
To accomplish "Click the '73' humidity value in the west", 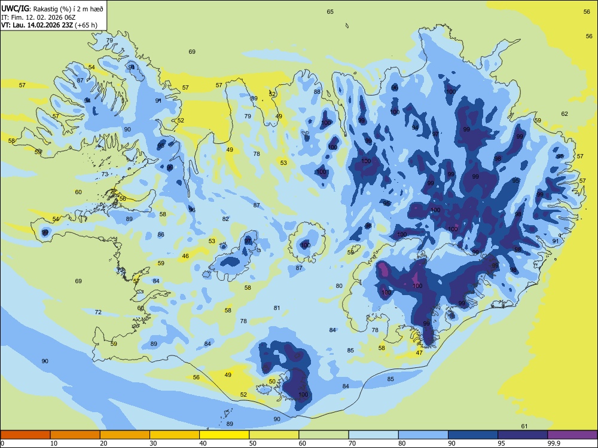I will [105, 174].
